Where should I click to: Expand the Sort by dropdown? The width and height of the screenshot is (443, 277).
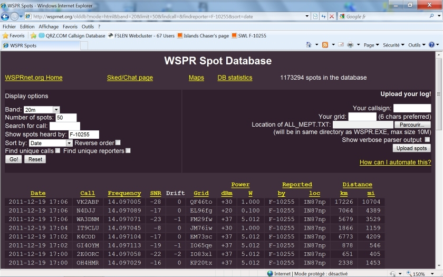(x=69, y=143)
